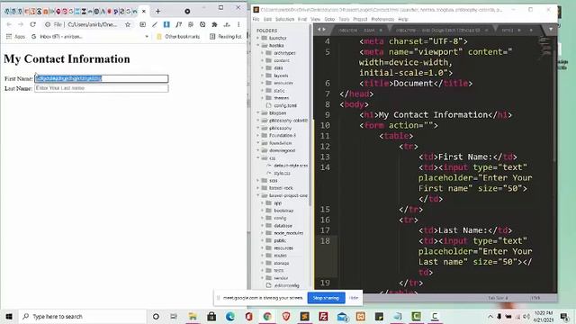576x324 pixels.
Task: Open Cortana circle on the taskbar
Action: pyautogui.click(x=156, y=316)
